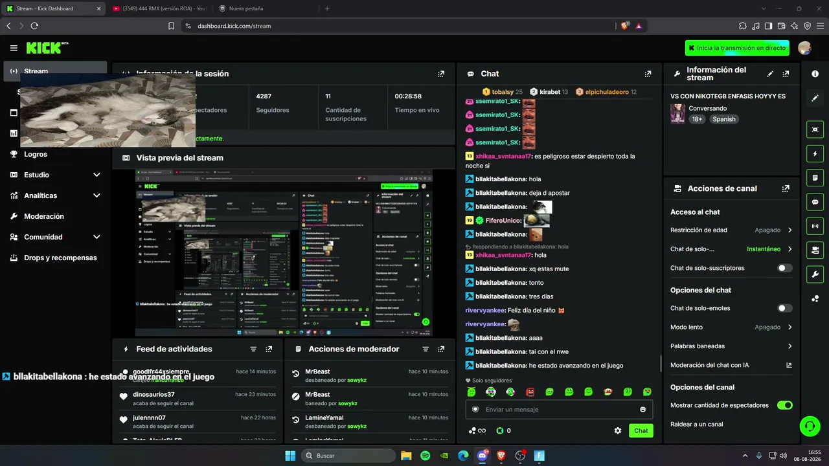Pop out the Chat panel
This screenshot has height=466, width=829.
pyautogui.click(x=648, y=74)
